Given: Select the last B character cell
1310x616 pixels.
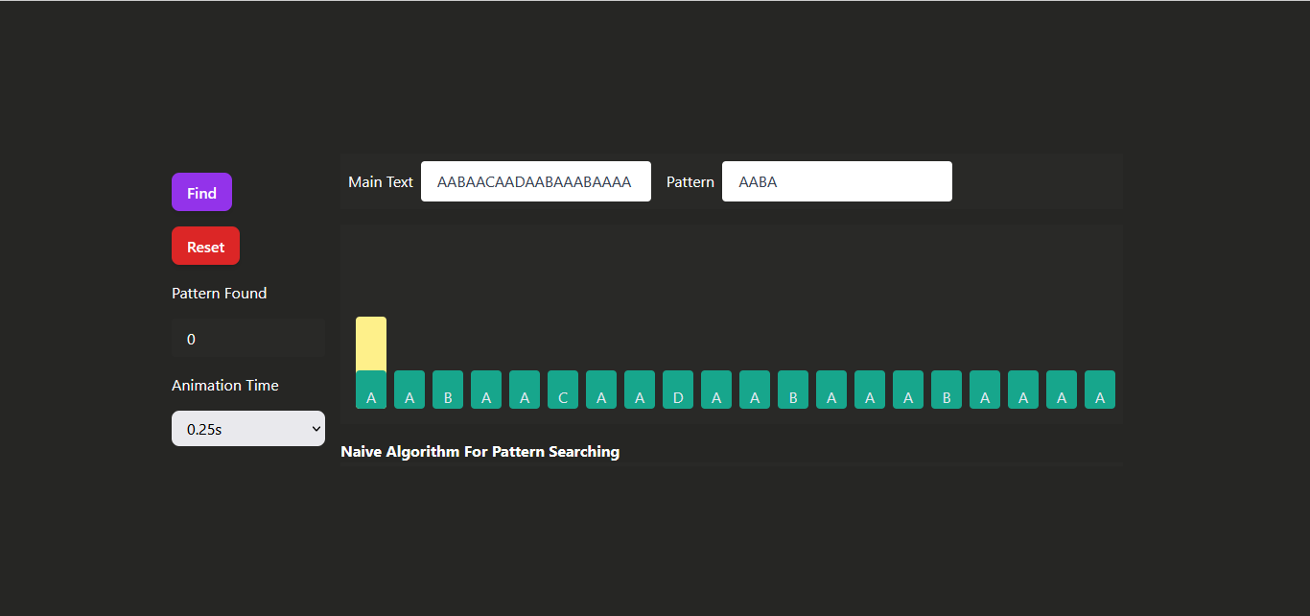Looking at the screenshot, I should click(x=947, y=390).
